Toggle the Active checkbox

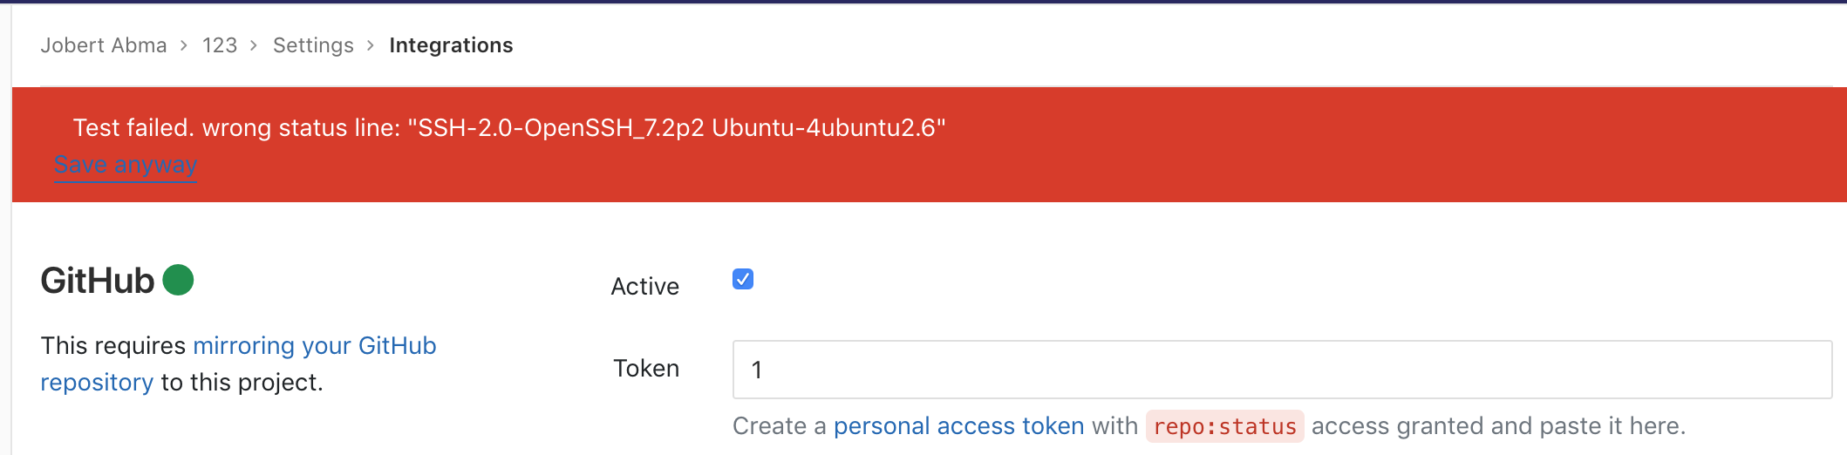(743, 279)
